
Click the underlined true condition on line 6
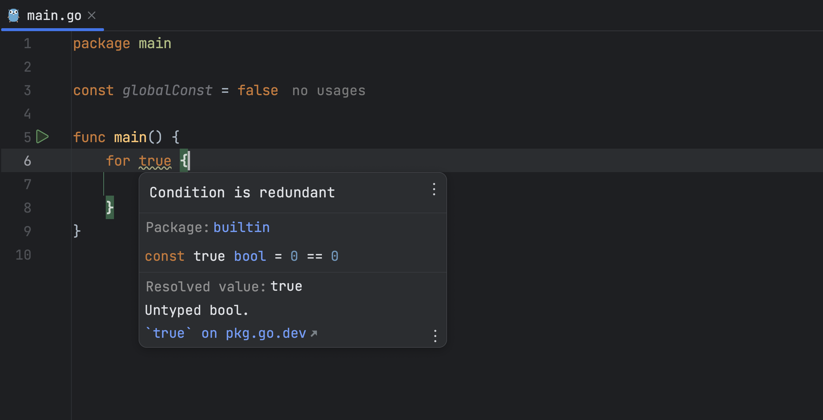(155, 161)
